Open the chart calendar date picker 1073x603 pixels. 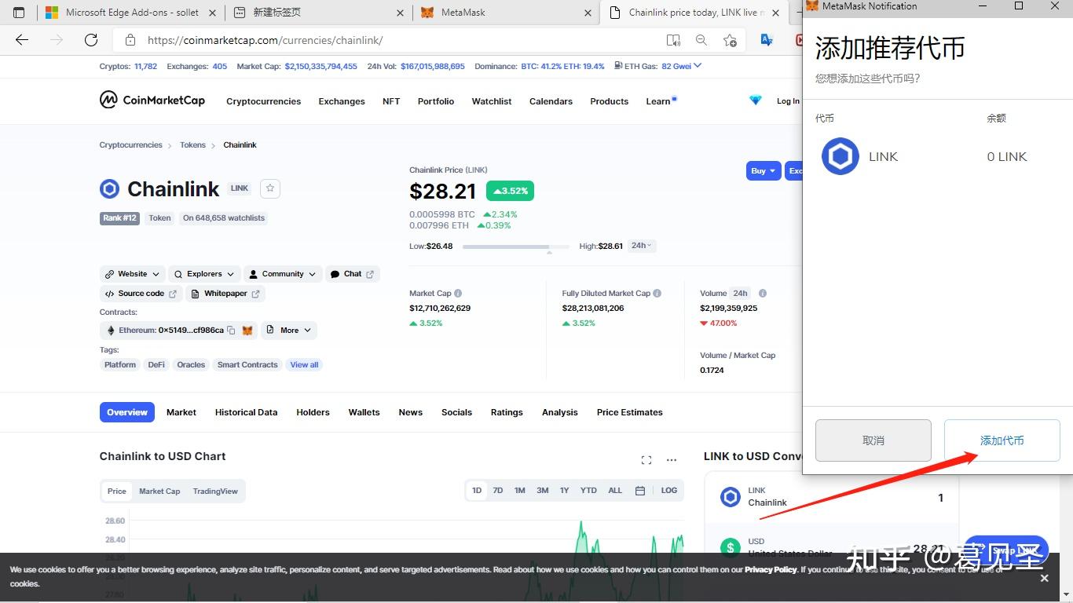coord(640,491)
